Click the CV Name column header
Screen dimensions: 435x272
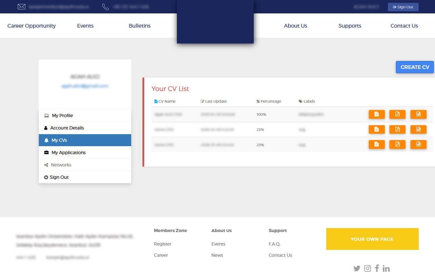[165, 101]
